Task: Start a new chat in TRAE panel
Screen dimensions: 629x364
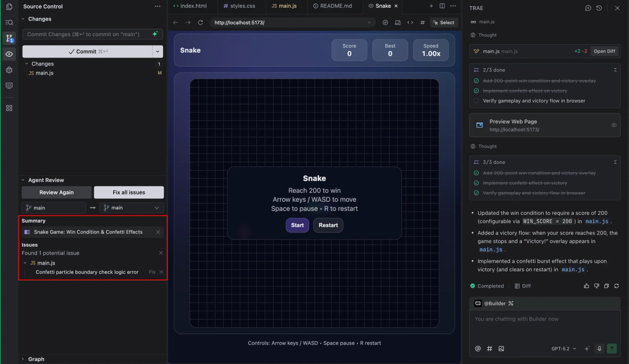Action: point(588,8)
